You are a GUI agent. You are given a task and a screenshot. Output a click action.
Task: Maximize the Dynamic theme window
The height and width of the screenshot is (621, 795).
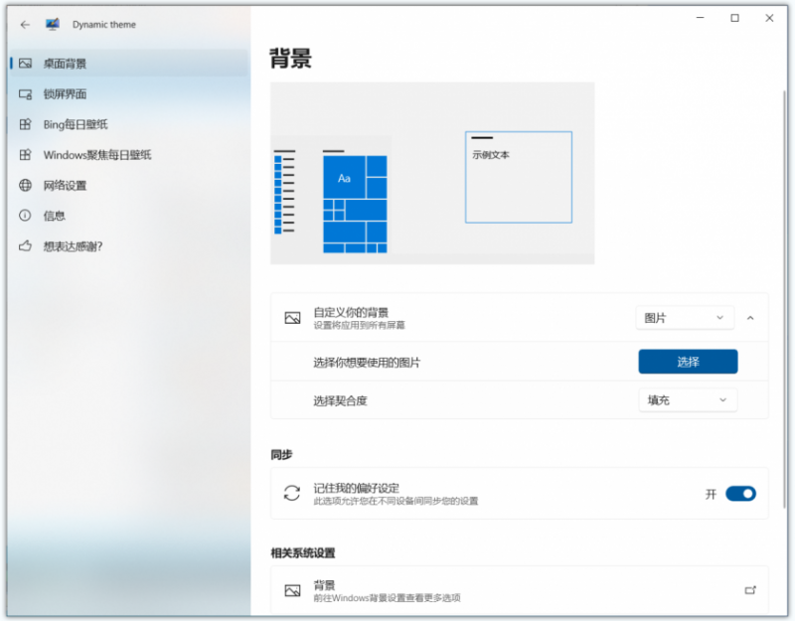coord(734,18)
